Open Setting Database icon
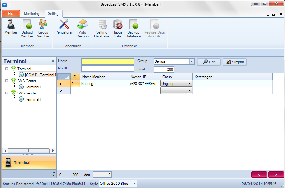 click(102, 29)
